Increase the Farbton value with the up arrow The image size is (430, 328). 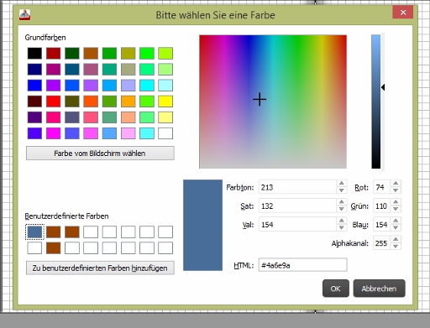[342, 184]
